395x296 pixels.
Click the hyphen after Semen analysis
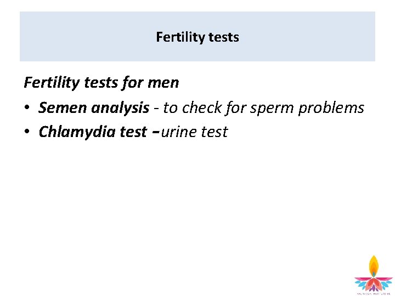[156, 108]
